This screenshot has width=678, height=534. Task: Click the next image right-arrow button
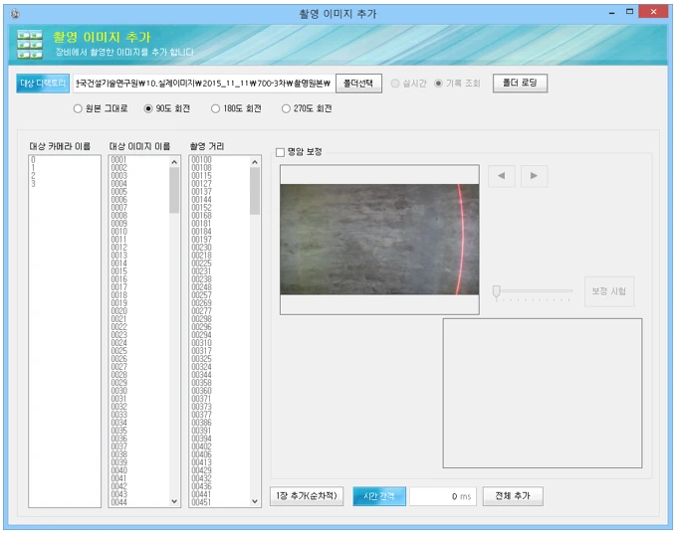[x=534, y=176]
